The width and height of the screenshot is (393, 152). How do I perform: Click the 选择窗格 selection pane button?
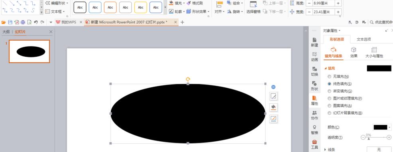click(x=253, y=7)
